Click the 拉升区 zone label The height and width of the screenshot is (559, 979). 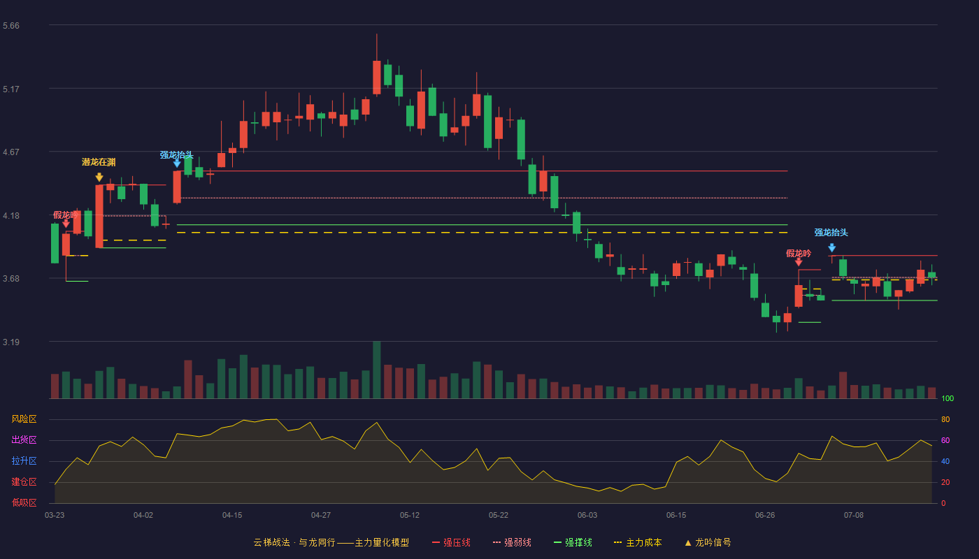point(24,461)
